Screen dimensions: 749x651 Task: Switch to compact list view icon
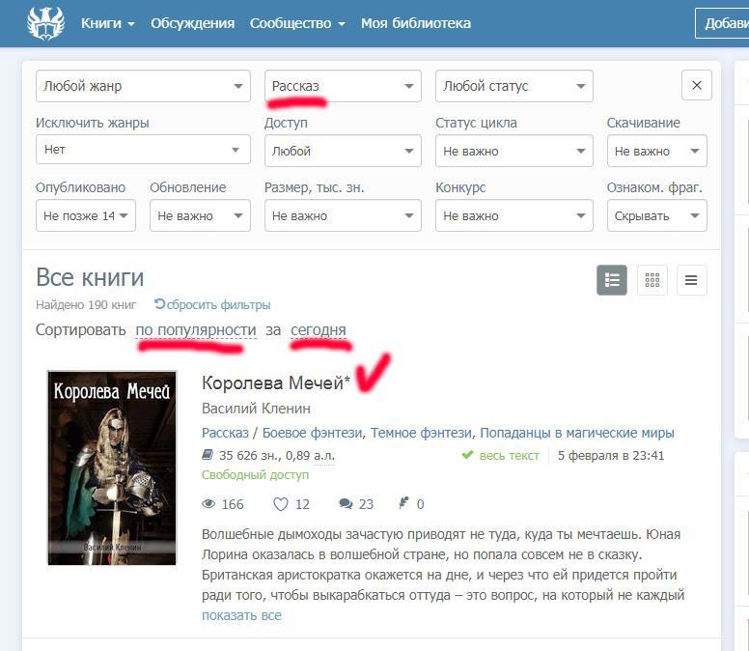point(691,280)
